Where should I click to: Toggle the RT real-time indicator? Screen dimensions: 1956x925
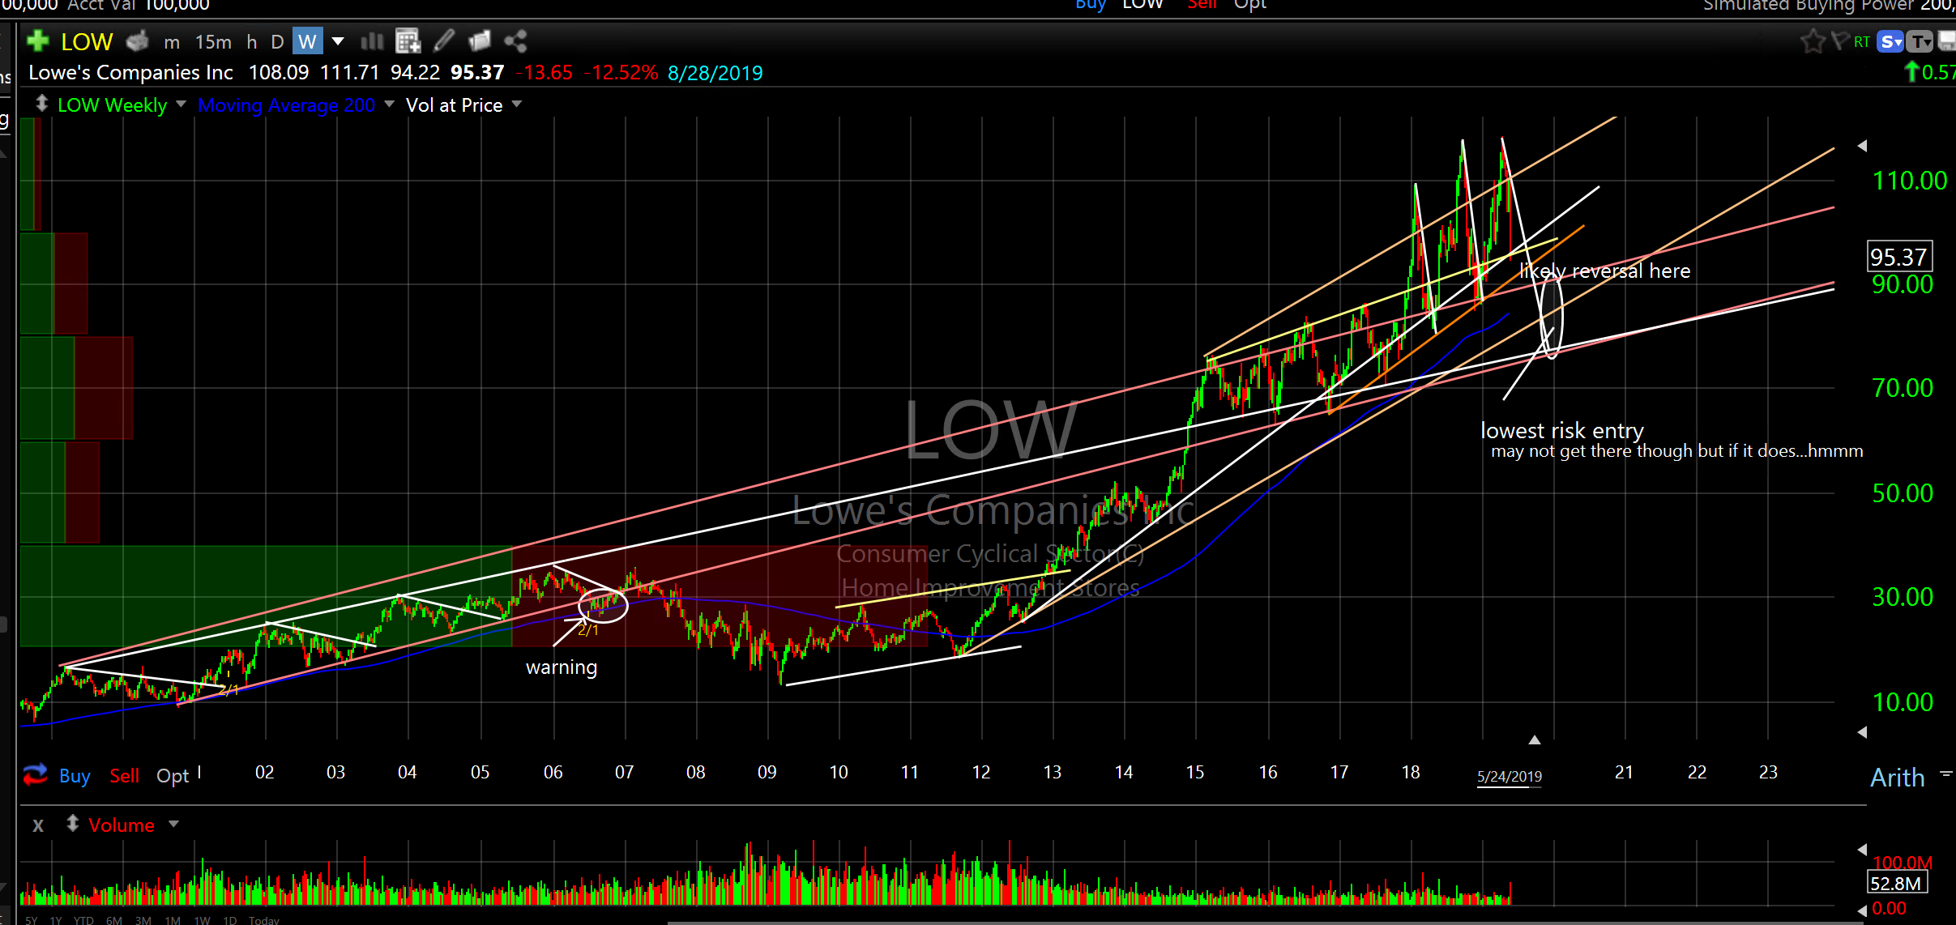tap(1862, 41)
